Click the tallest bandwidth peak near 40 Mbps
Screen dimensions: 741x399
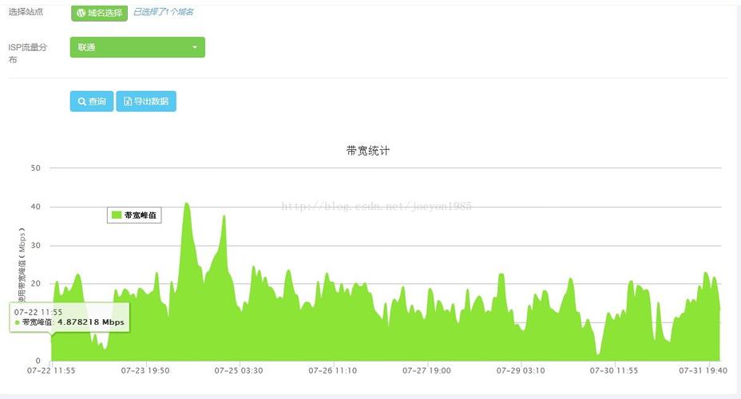click(187, 204)
